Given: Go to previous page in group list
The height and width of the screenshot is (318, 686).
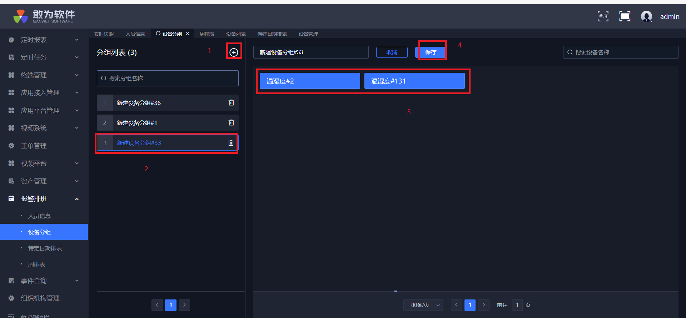Looking at the screenshot, I should [x=157, y=305].
